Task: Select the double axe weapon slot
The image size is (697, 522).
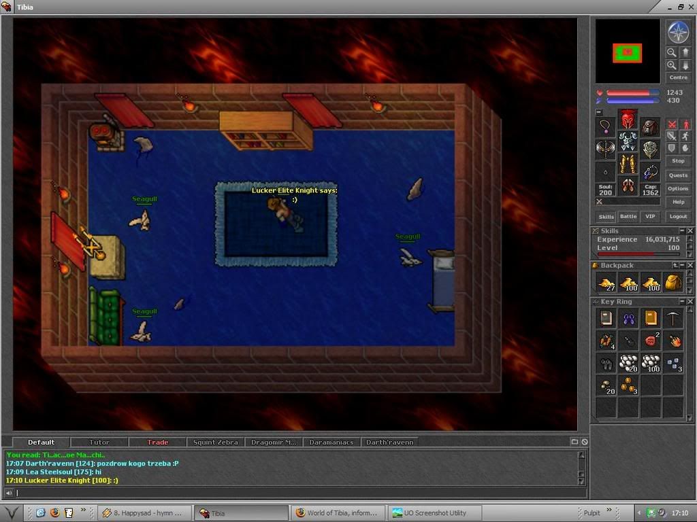Action: pos(605,149)
